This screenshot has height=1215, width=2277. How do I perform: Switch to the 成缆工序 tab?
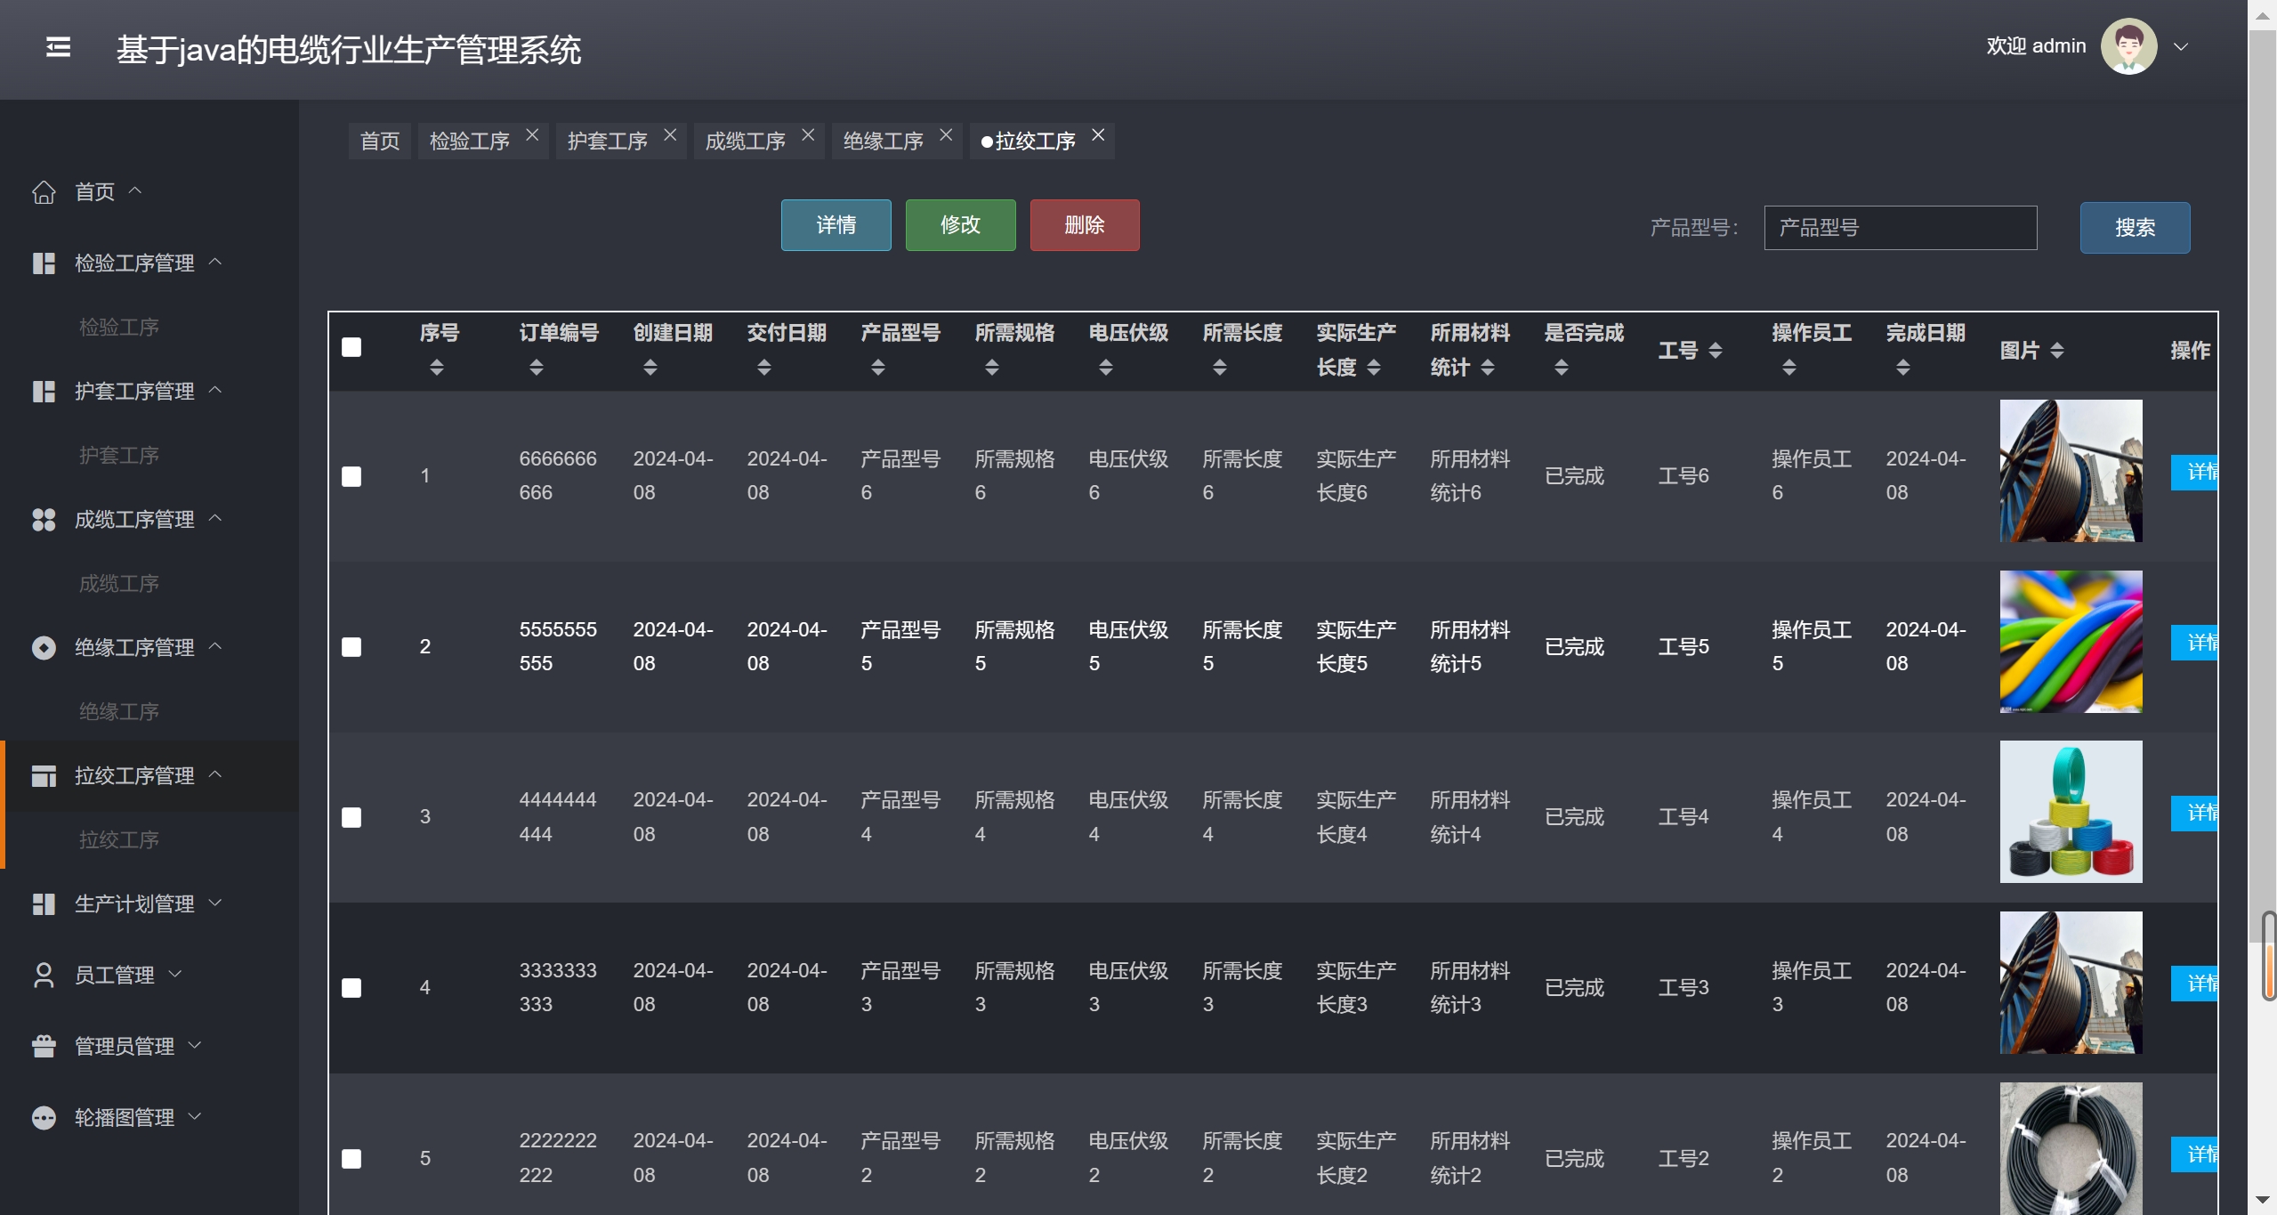click(746, 142)
